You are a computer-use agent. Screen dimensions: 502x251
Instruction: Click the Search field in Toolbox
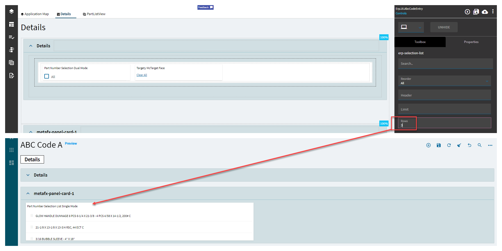point(445,63)
